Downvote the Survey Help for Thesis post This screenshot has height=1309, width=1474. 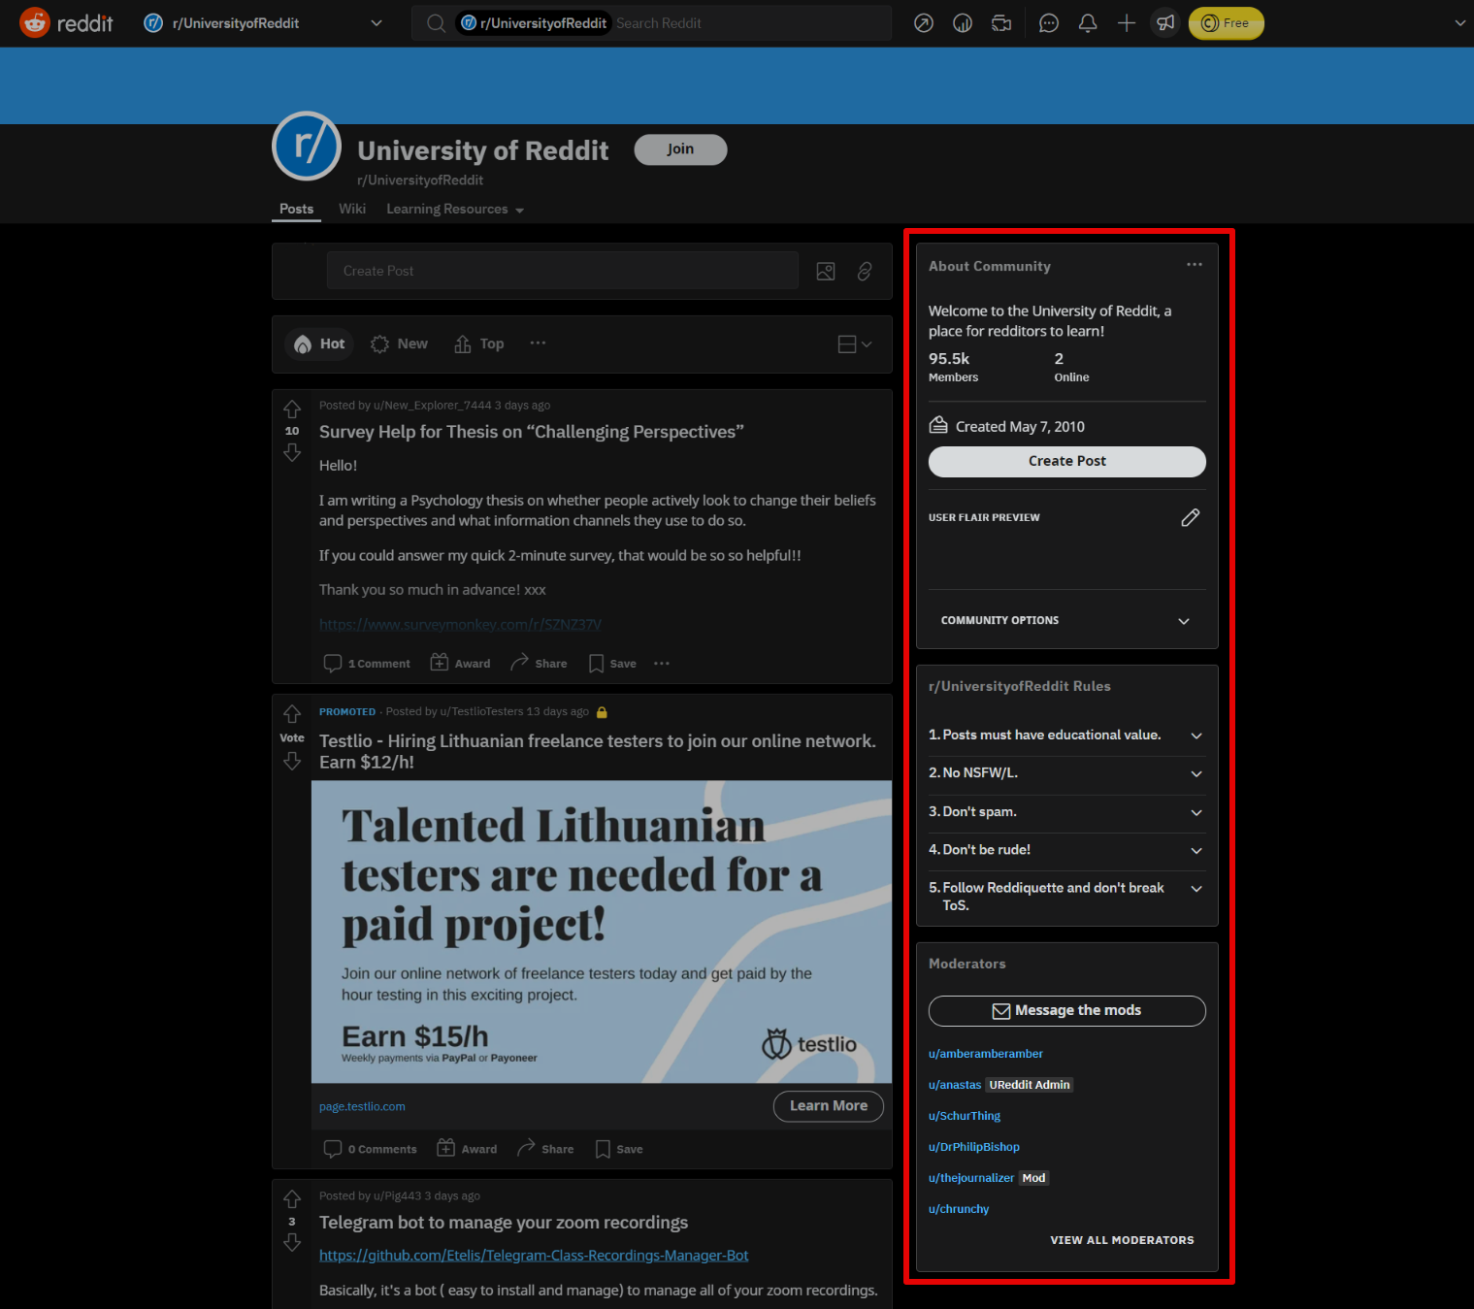[x=292, y=452]
